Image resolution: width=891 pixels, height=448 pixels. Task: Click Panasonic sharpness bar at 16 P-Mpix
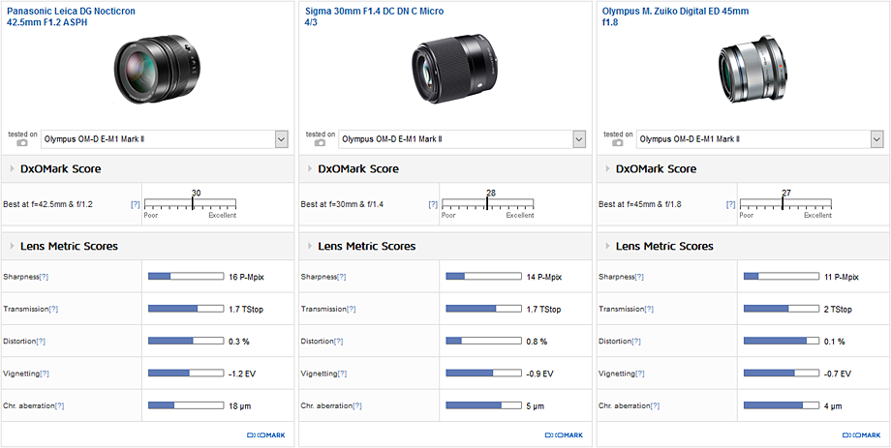pyautogui.click(x=186, y=277)
